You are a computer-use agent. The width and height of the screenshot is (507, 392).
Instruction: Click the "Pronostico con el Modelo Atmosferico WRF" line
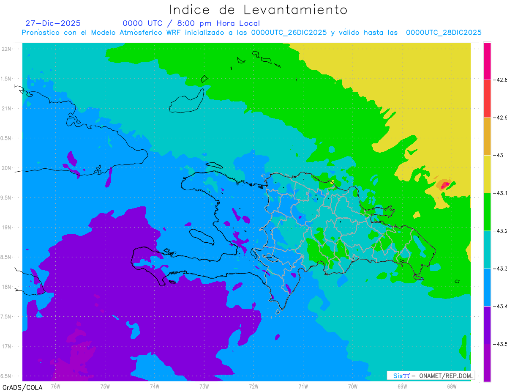[x=251, y=33]
